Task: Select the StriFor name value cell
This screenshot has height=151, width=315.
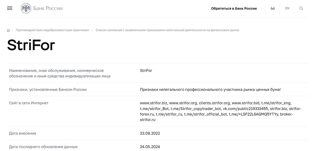Action: 146,71
